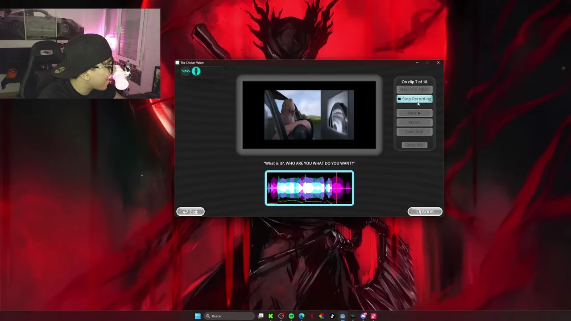571x321 pixels.
Task: Open Spotify from the taskbar
Action: pos(291,316)
